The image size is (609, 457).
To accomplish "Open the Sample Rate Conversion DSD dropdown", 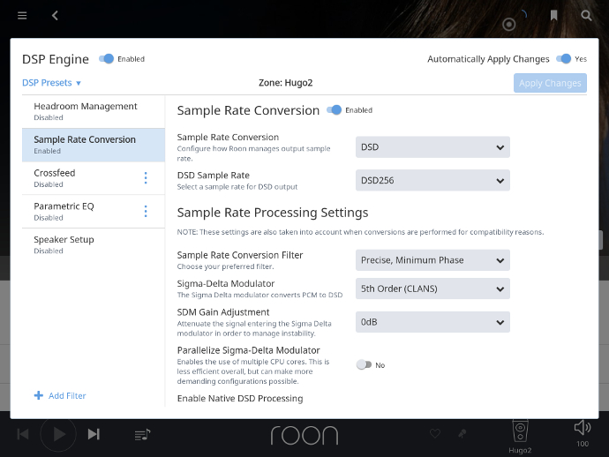I will 432,147.
